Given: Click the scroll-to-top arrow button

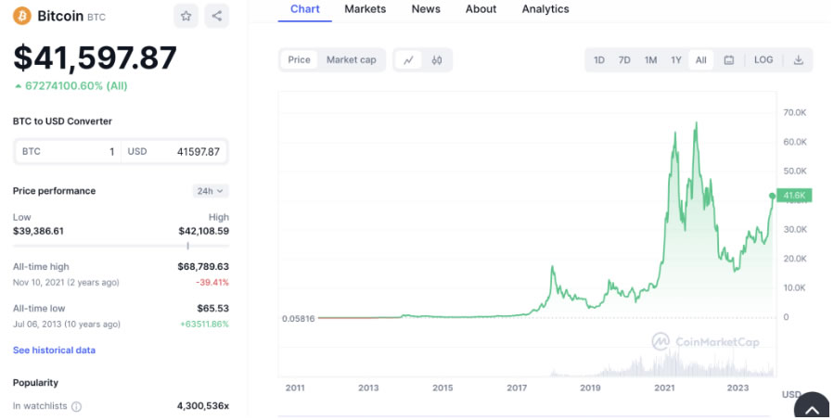Looking at the screenshot, I should 812,407.
